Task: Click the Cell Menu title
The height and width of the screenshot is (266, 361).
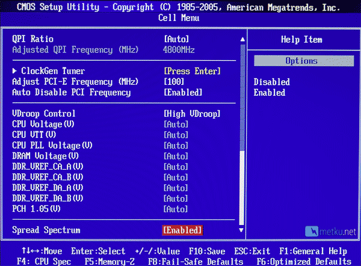Action: [x=179, y=17]
